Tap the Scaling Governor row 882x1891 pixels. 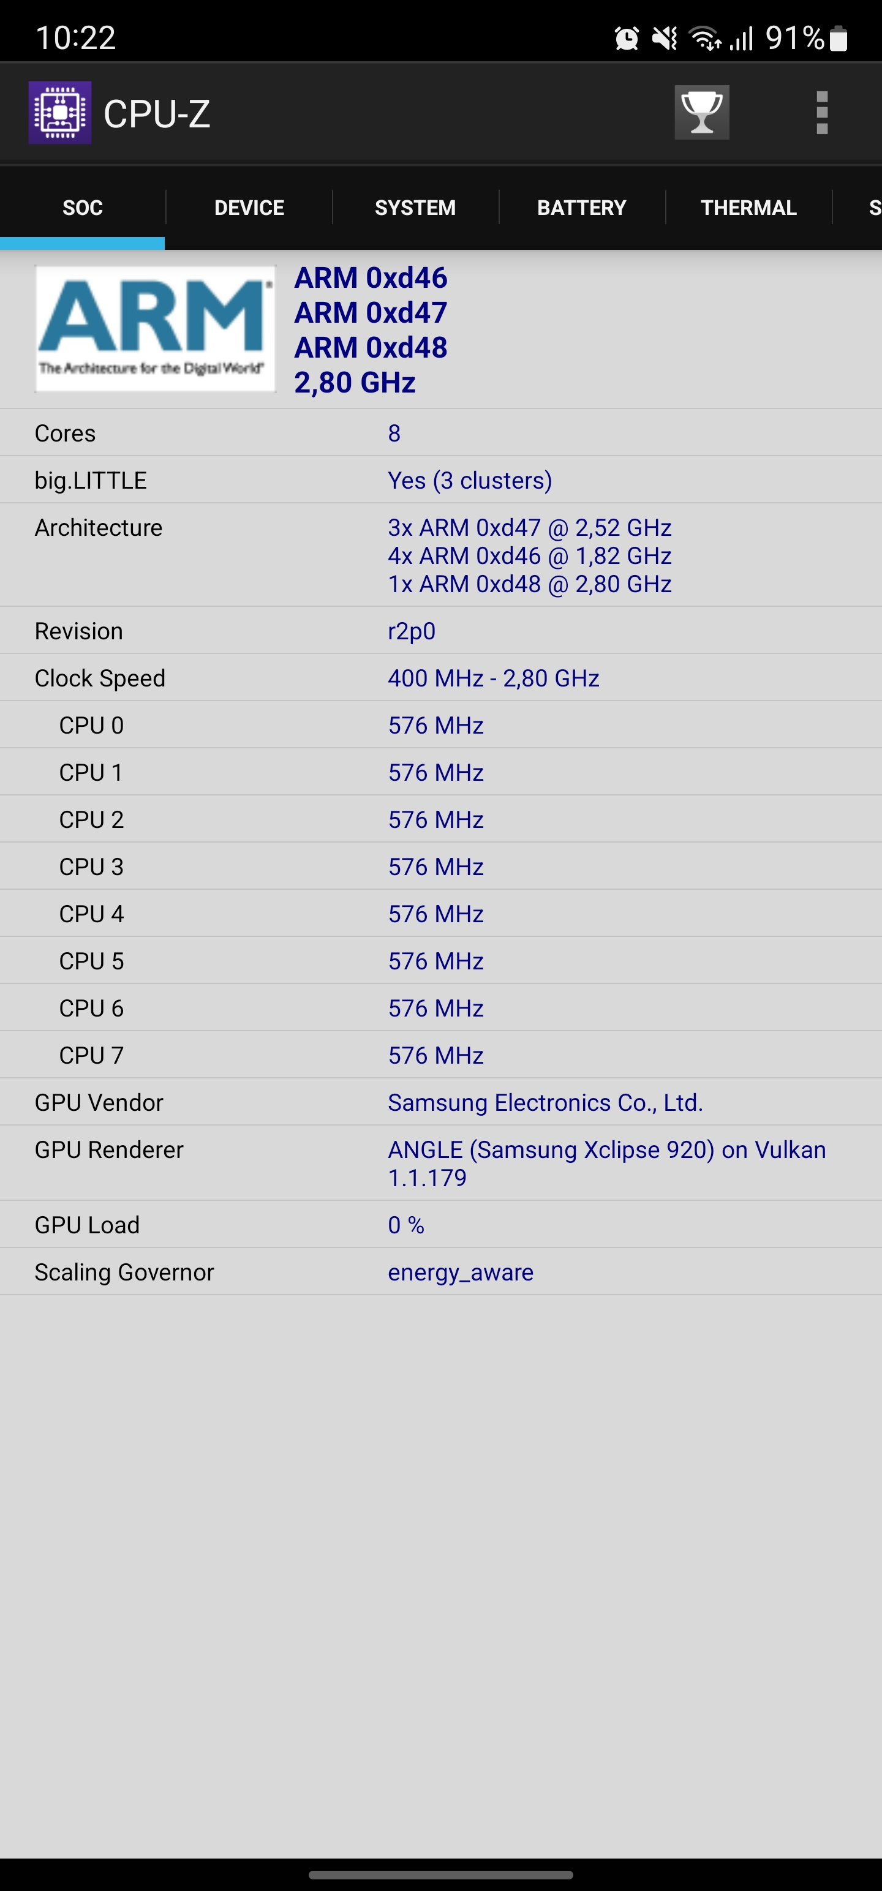tap(440, 1271)
